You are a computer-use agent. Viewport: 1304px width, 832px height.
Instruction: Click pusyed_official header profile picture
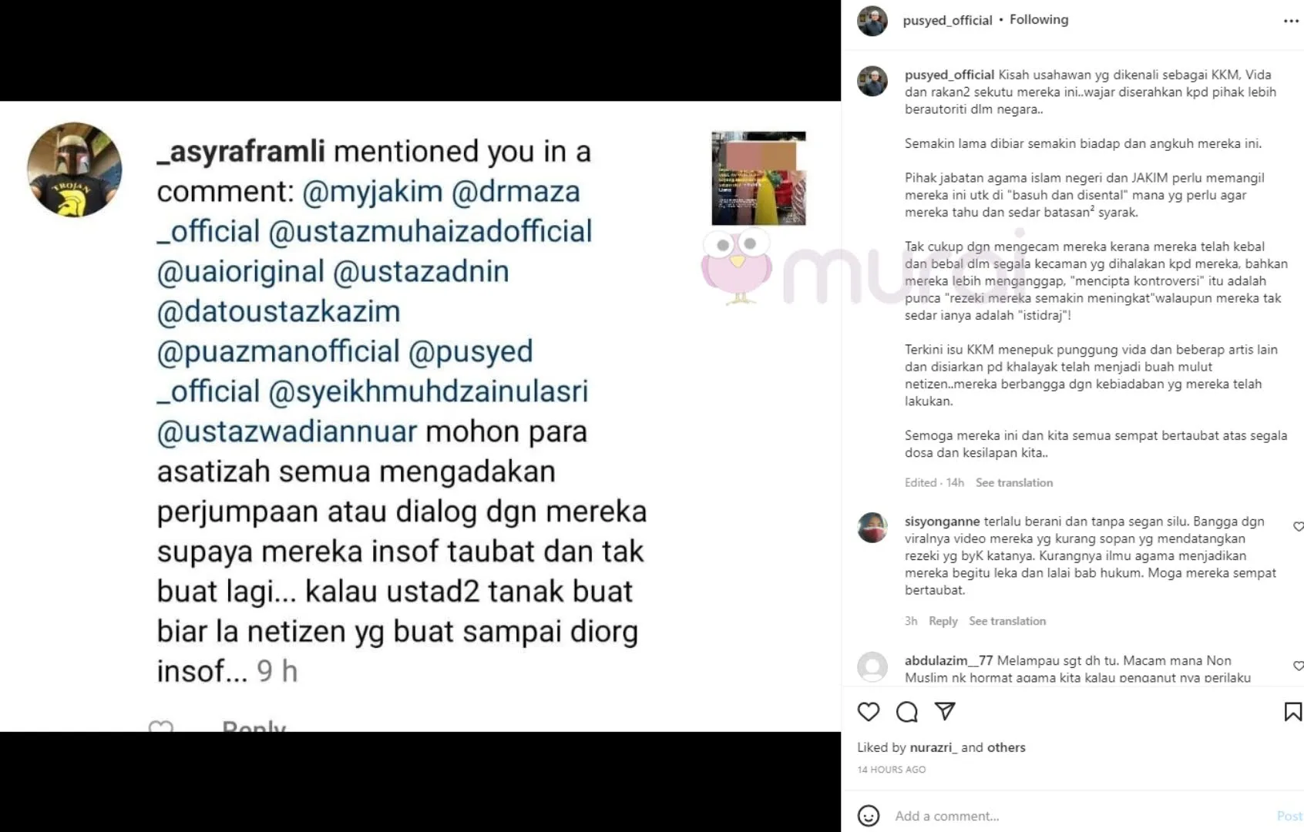click(x=872, y=21)
